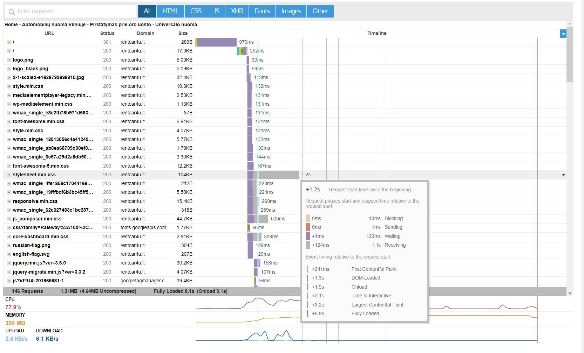Select the Fonts filter tab
Screen dimensions: 584x353
[x=262, y=11]
